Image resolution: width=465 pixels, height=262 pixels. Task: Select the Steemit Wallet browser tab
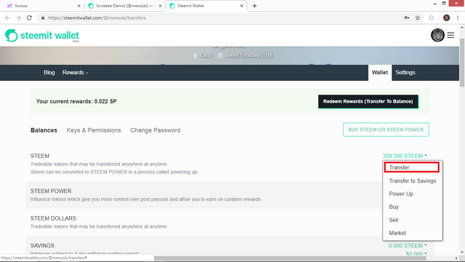point(206,6)
